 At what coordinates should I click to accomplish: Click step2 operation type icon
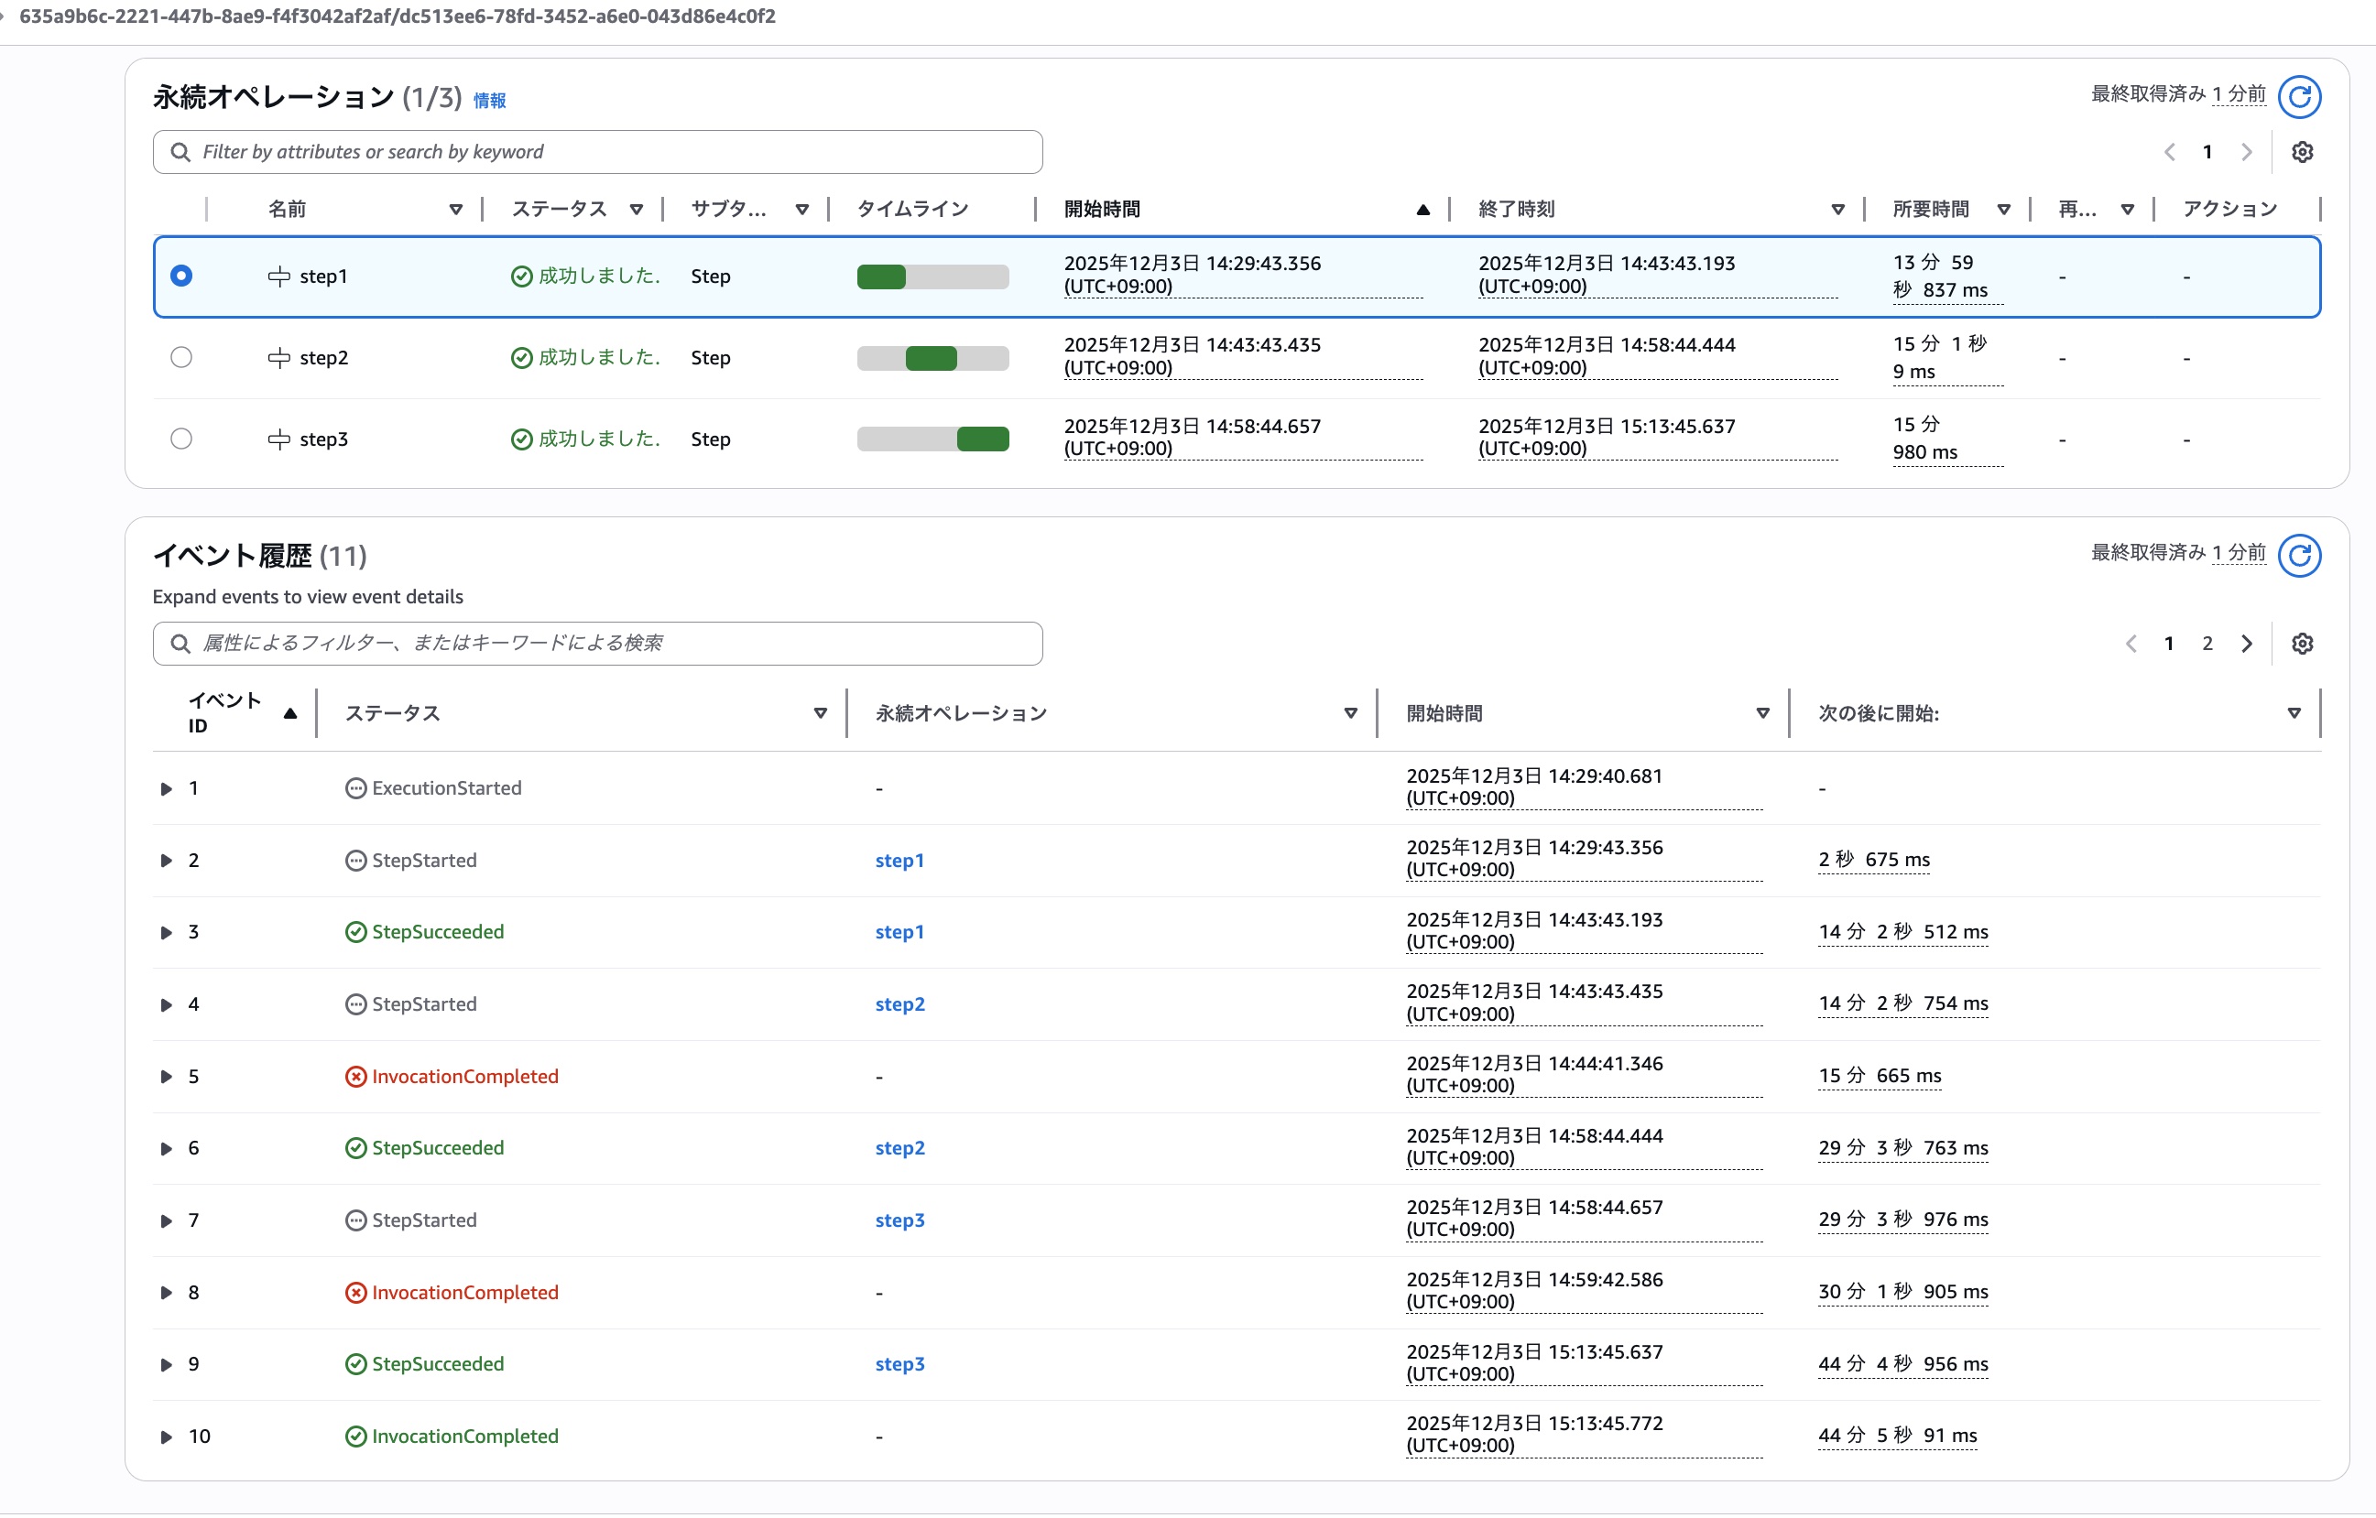pyautogui.click(x=279, y=358)
